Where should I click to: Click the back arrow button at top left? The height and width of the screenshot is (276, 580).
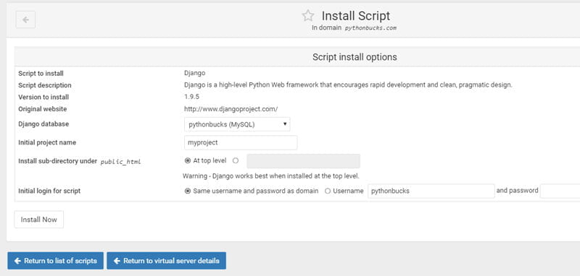pos(25,20)
